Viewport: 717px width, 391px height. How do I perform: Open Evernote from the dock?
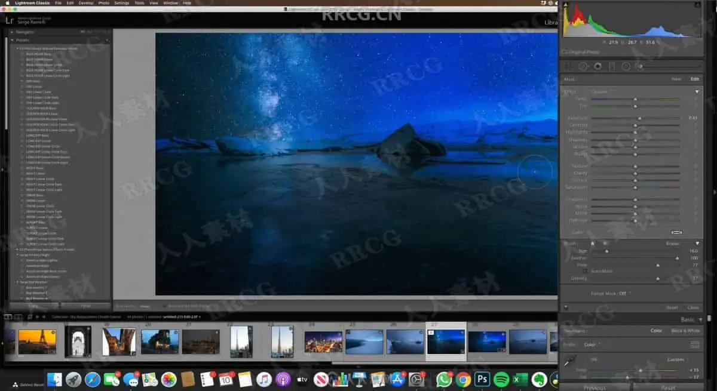click(x=540, y=379)
